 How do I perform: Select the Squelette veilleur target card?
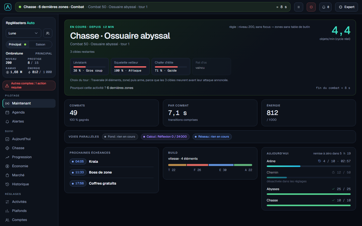coord(130,67)
